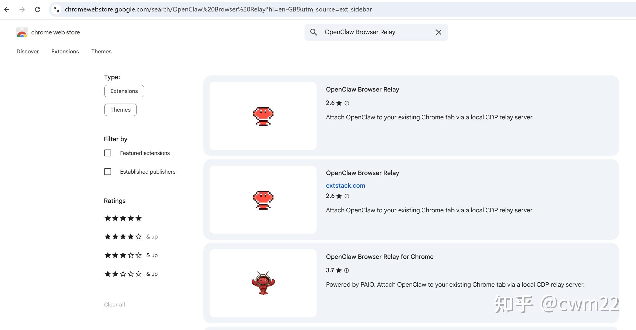Screen dimensions: 636x330
Task: Click the info icon under extstack.com
Action: (x=347, y=196)
